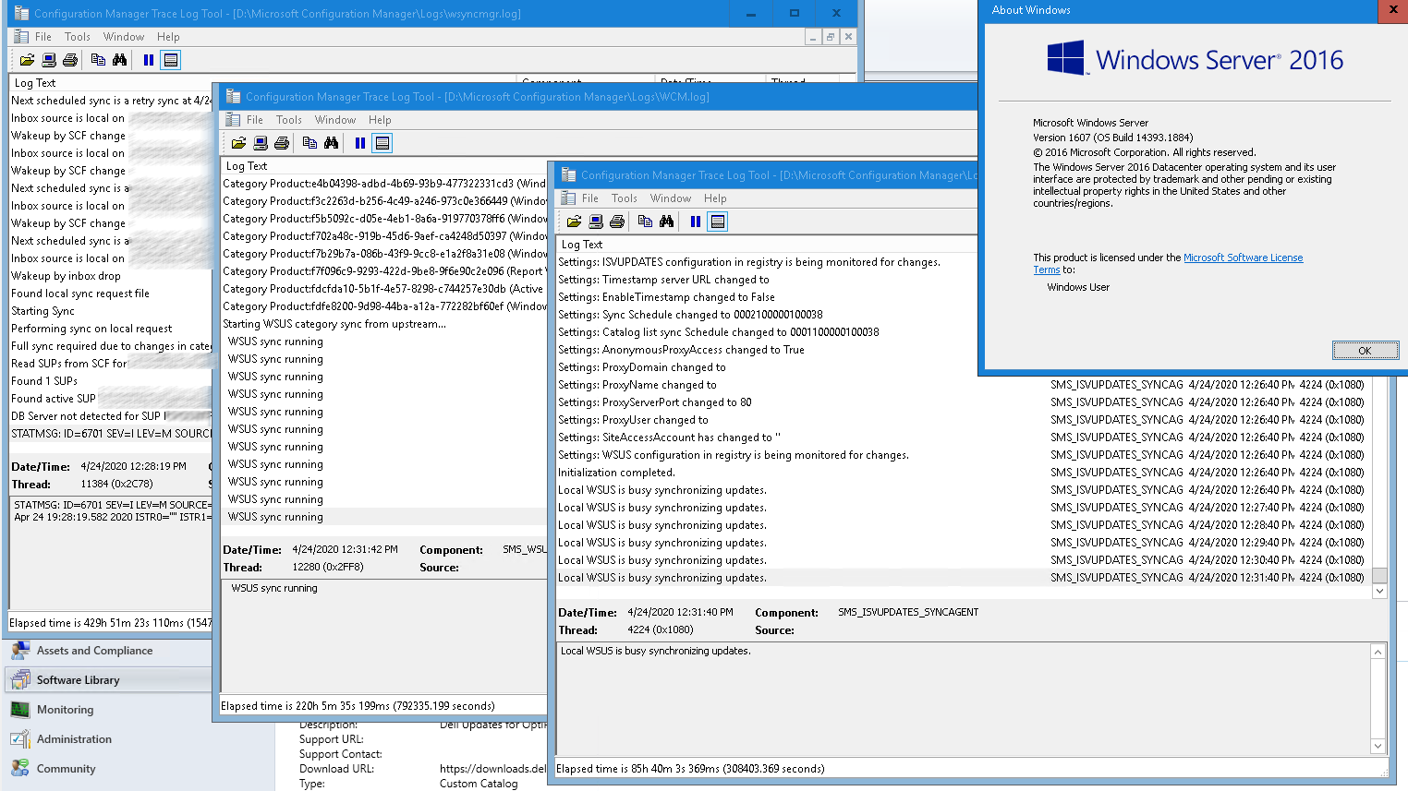The width and height of the screenshot is (1408, 791).
Task: Open Tools menu in SYNCAGENT log window
Action: point(625,198)
